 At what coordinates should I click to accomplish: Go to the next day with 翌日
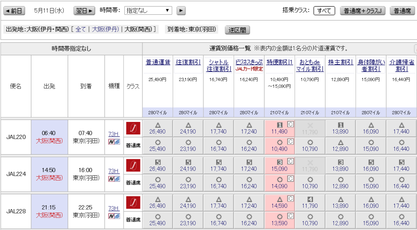pyautogui.click(x=84, y=11)
